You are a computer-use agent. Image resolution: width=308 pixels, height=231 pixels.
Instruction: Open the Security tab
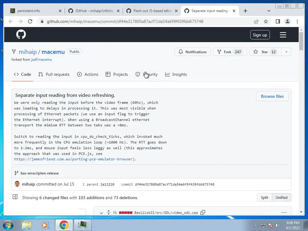point(146,74)
